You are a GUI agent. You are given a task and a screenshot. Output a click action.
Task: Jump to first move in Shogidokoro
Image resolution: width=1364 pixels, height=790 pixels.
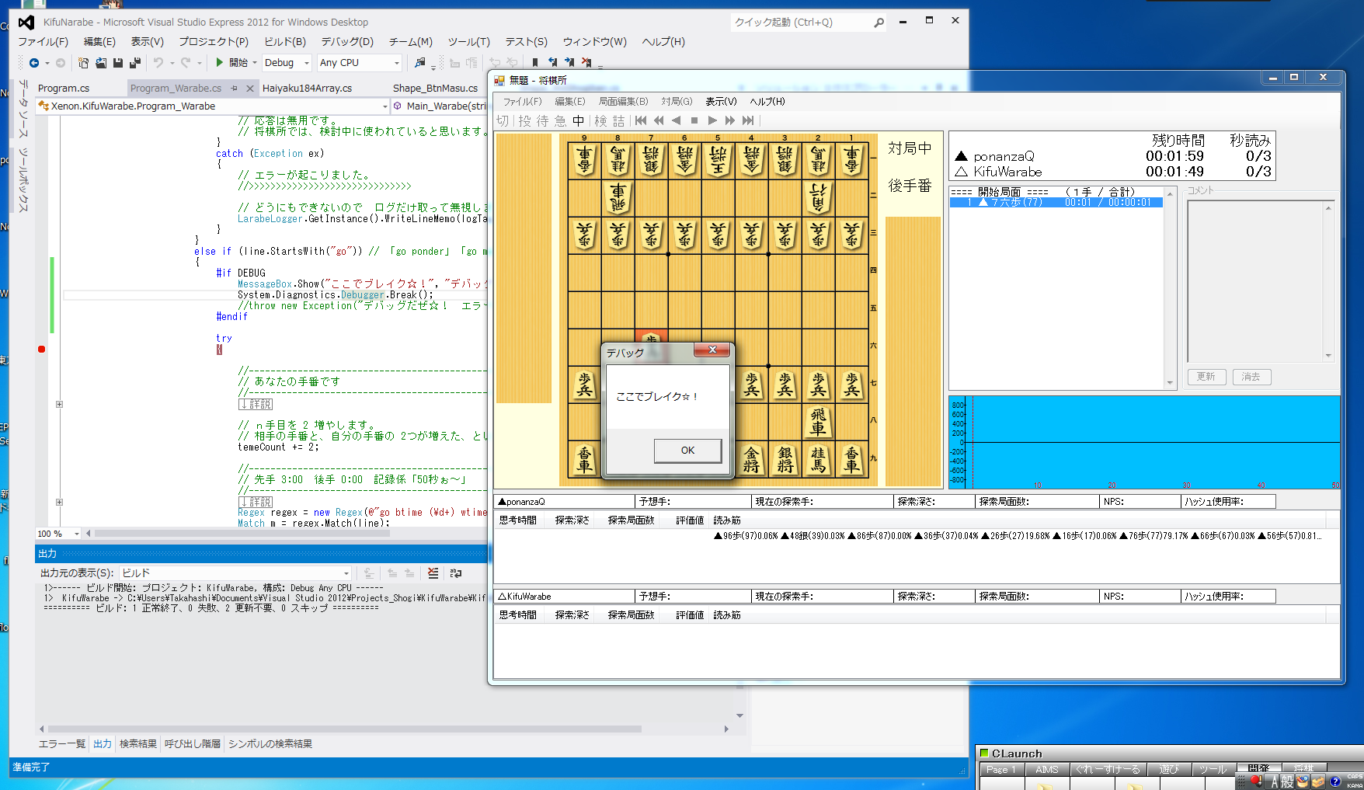[641, 120]
